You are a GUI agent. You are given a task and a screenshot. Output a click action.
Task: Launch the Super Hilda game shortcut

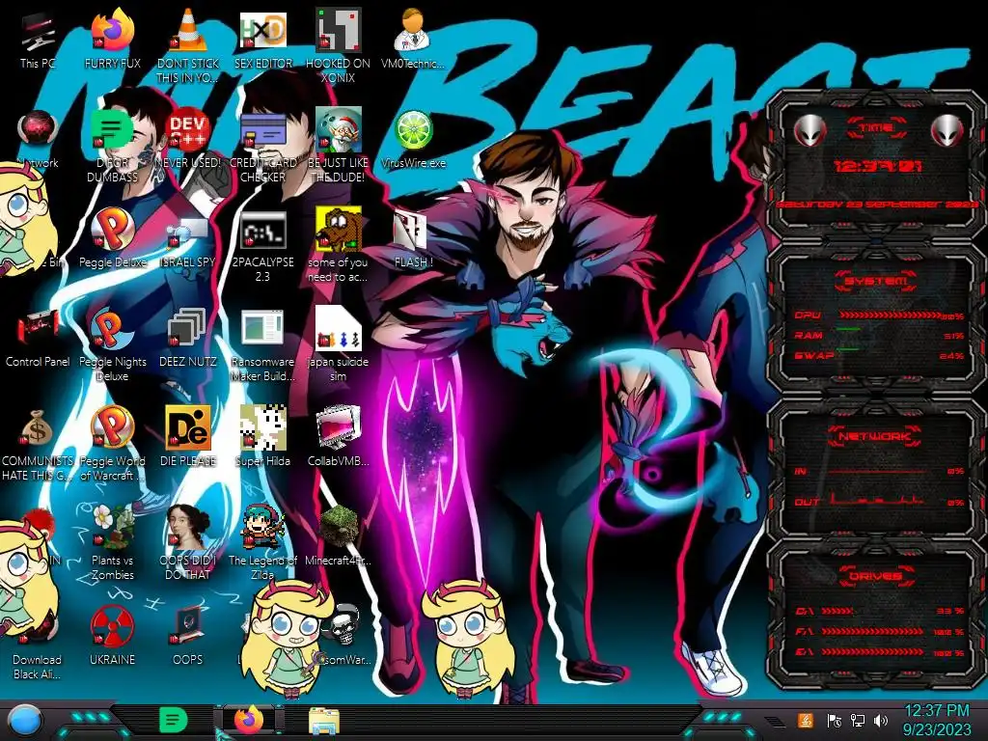tap(262, 427)
